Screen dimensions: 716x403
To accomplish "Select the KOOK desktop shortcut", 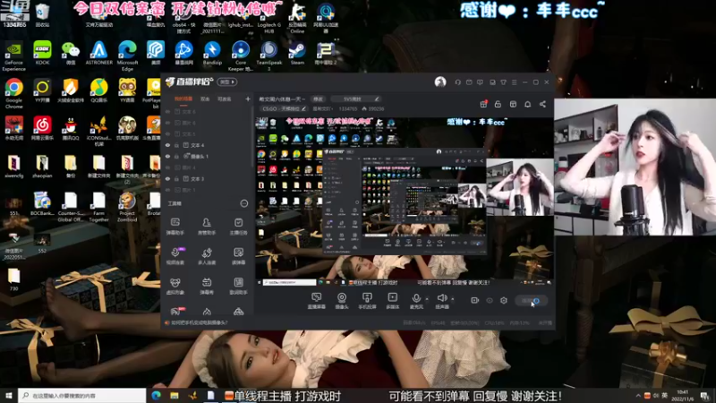I will [42, 53].
